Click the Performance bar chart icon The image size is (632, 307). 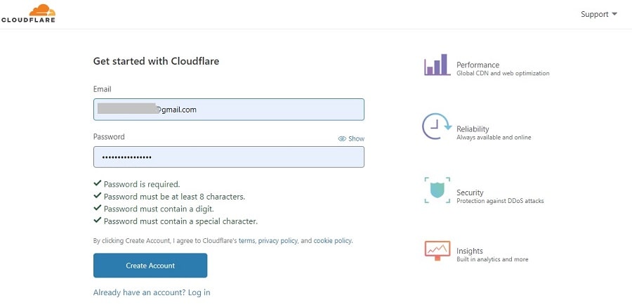(437, 65)
